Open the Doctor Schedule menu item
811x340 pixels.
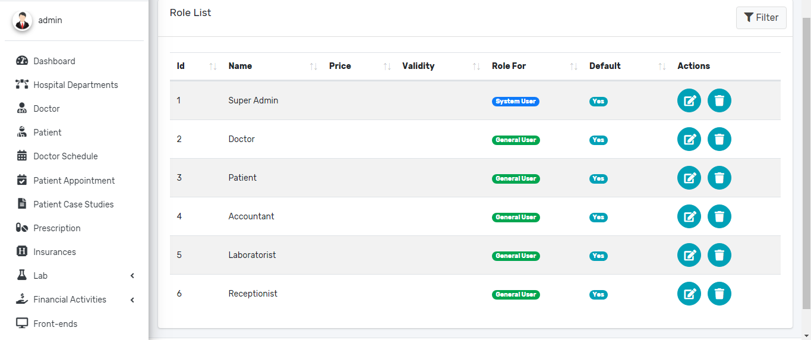click(x=65, y=156)
